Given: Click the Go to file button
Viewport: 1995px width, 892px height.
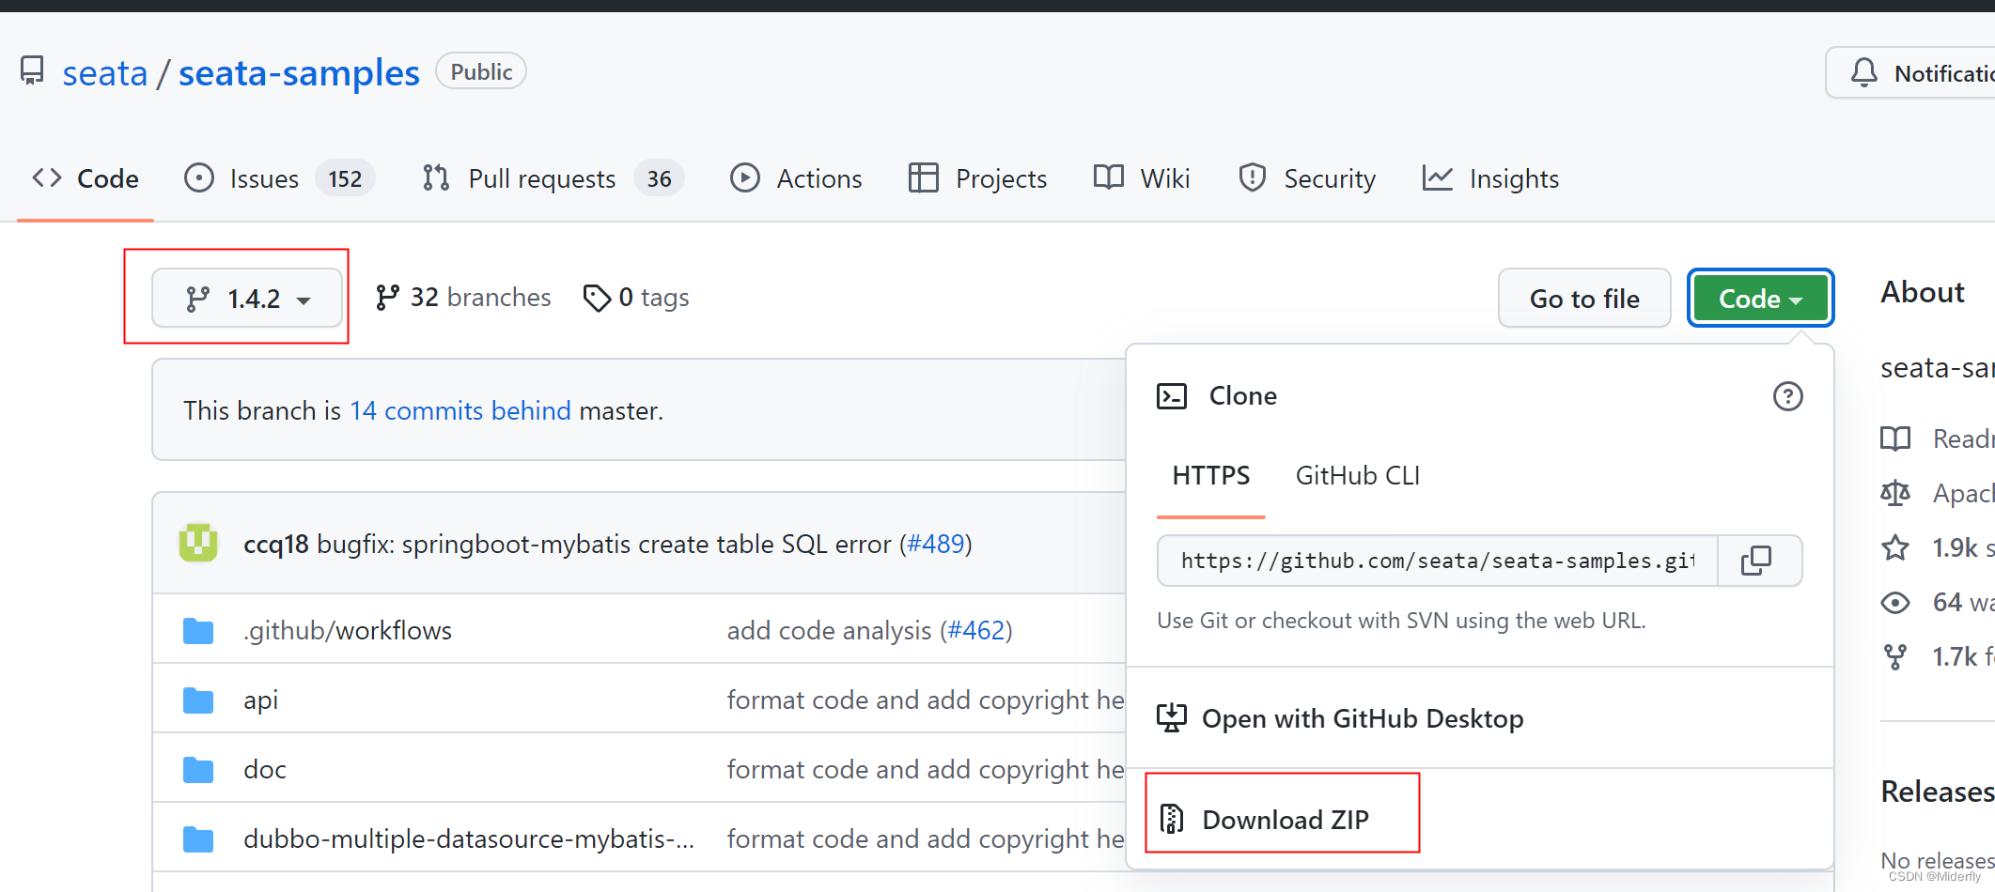Looking at the screenshot, I should tap(1584, 299).
